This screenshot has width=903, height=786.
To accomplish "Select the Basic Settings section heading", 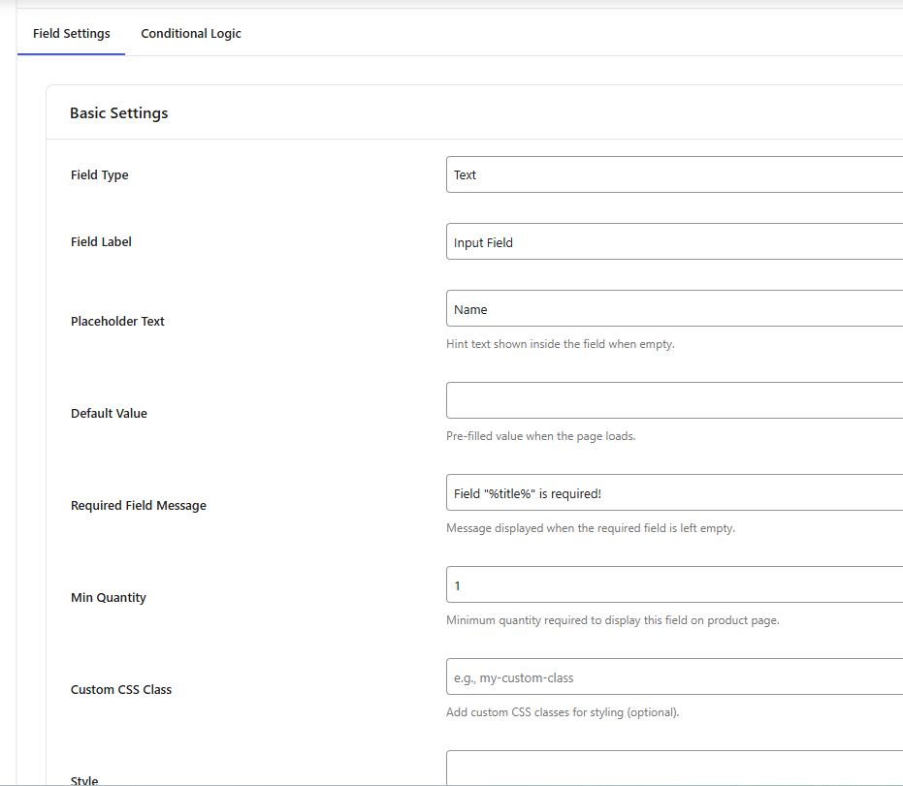I will (x=119, y=113).
